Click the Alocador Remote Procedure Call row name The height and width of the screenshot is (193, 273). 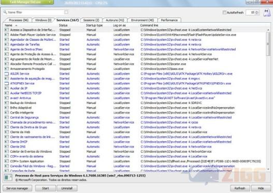(33, 64)
